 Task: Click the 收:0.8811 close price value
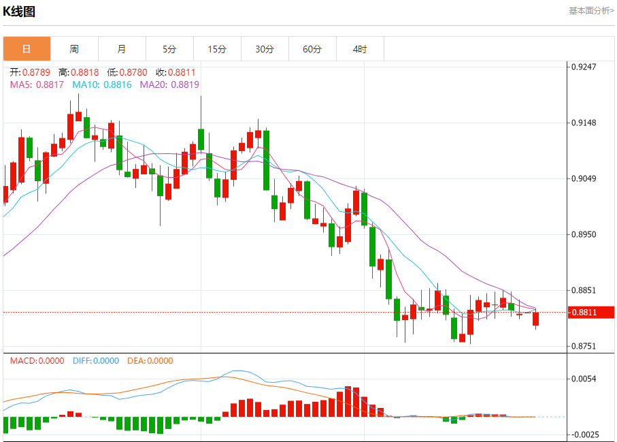(x=176, y=72)
